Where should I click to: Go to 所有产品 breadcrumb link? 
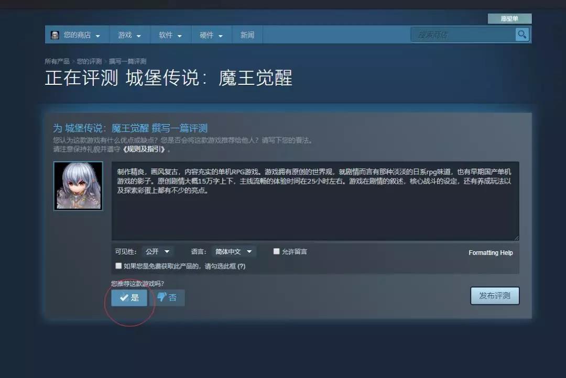coord(57,61)
